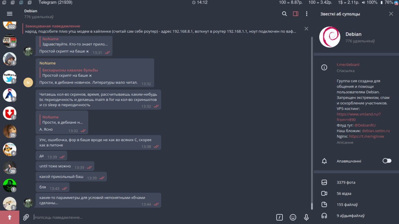
Task: Toggle the Апавяшчэнні notifications switch
Action: (x=387, y=161)
